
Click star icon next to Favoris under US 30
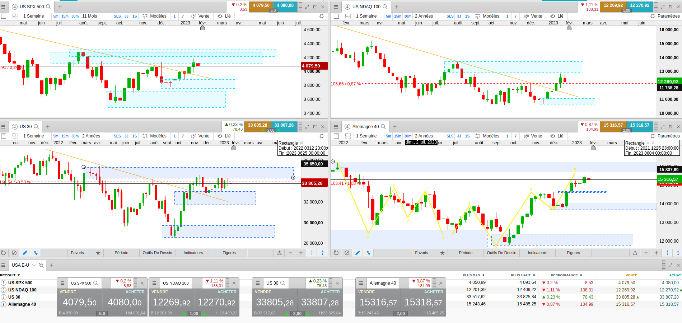pyautogui.click(x=98, y=253)
